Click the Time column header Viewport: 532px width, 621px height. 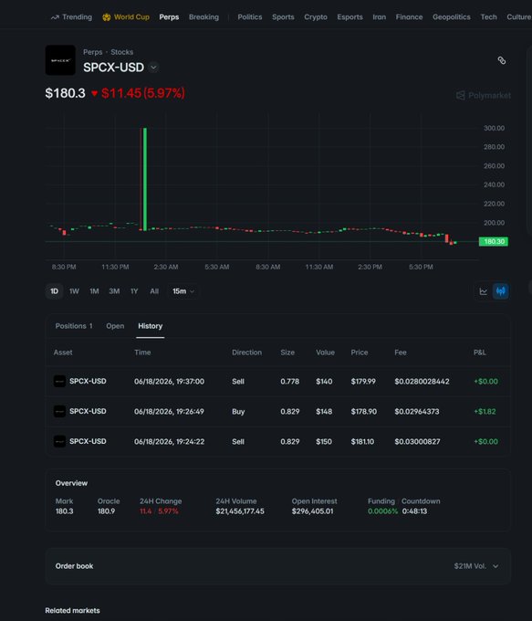click(x=142, y=353)
